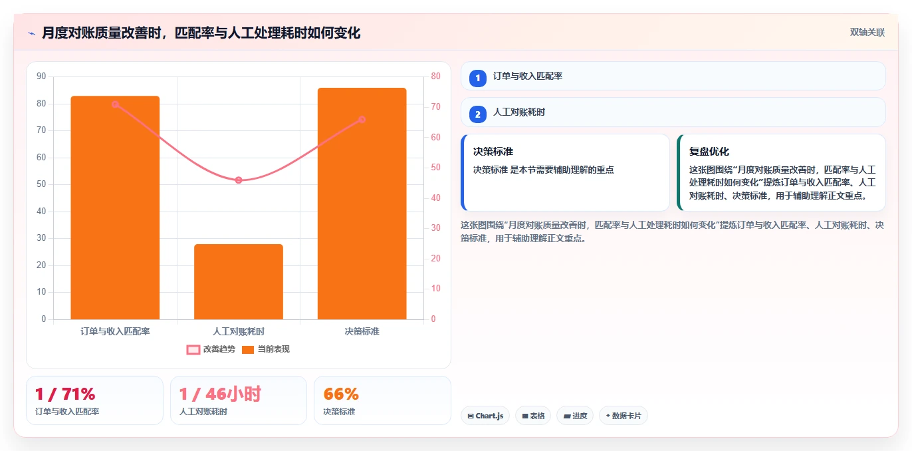This screenshot has width=912, height=451.
Task: Click the trend line point above 决策标准
Action: tap(362, 120)
